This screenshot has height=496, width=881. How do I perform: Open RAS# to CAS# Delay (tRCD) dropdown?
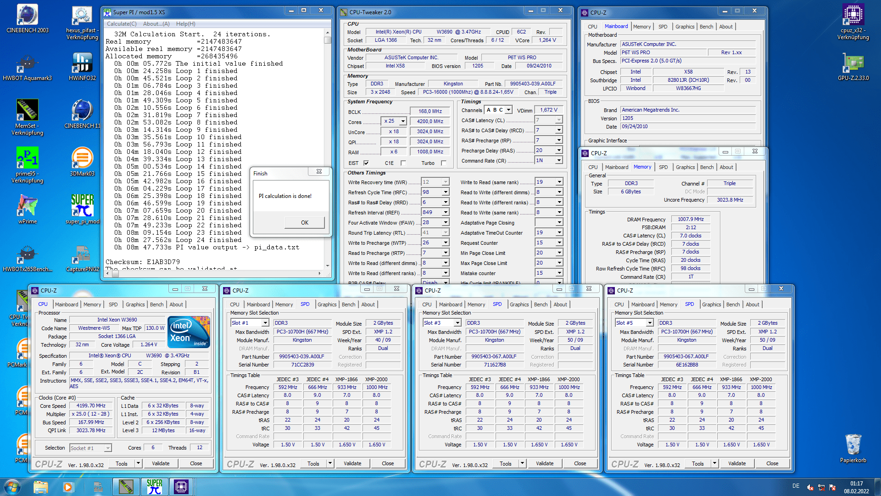pos(559,130)
